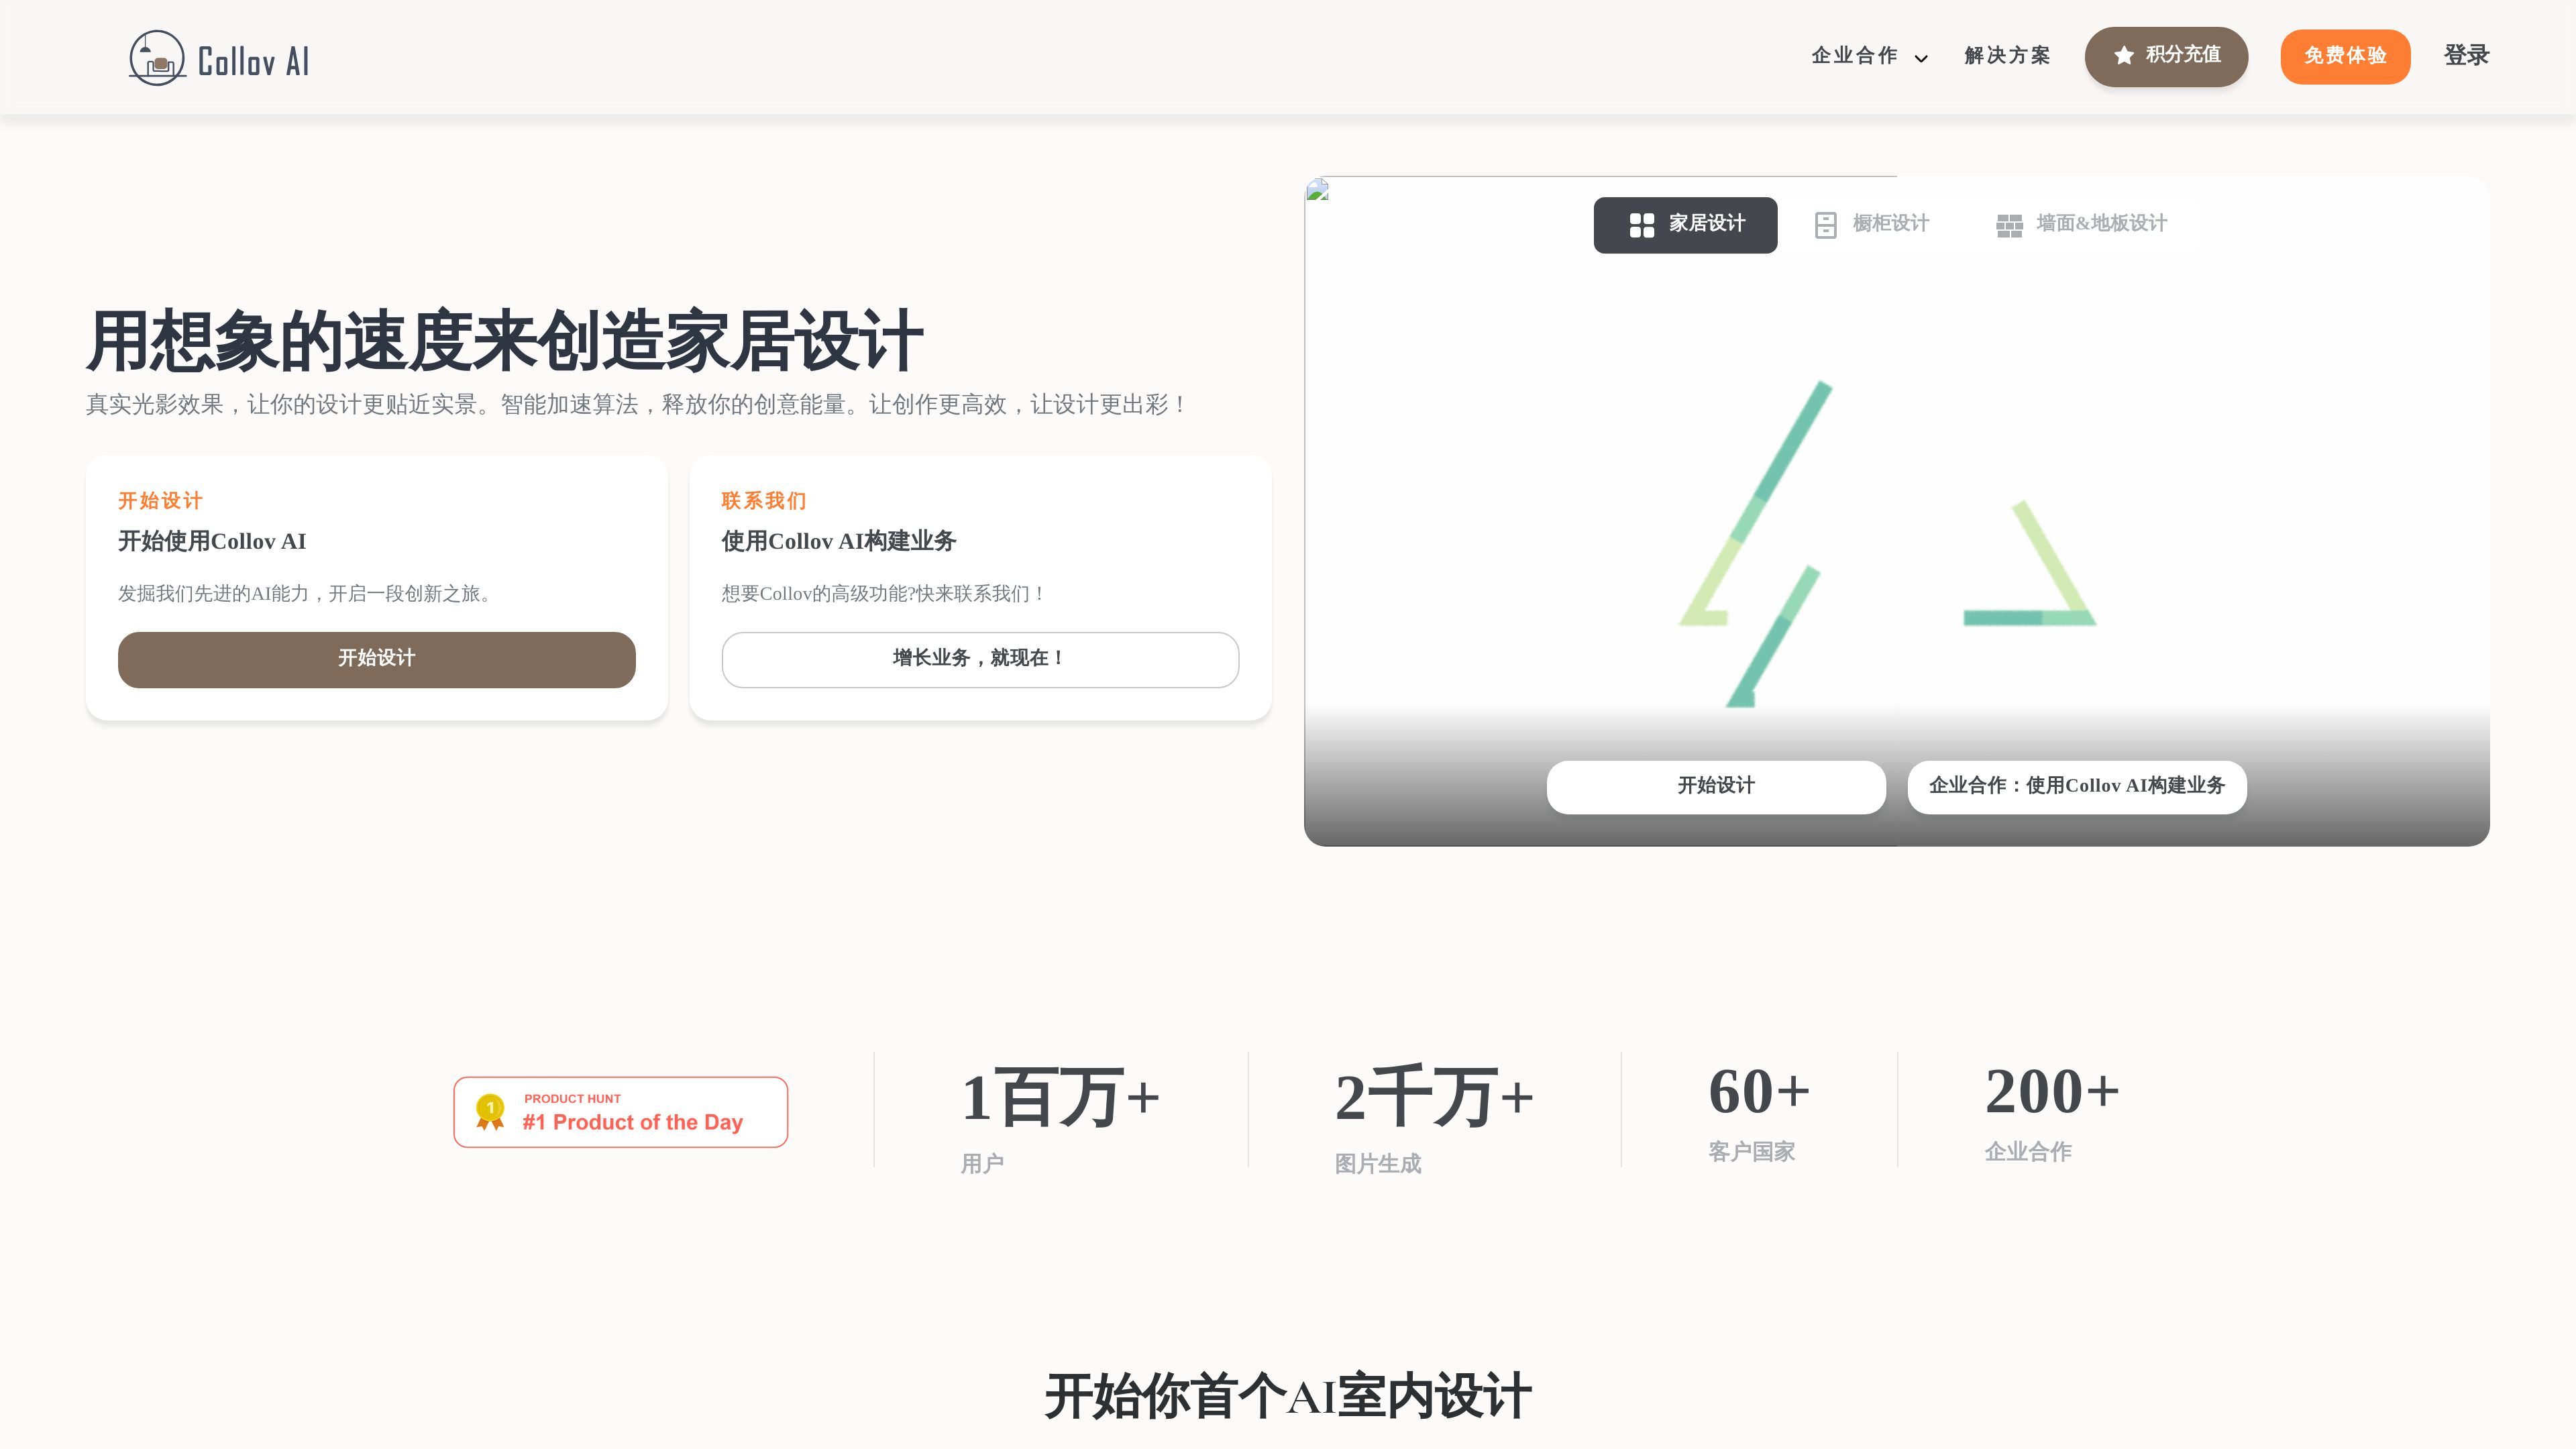
Task: Click the Product Hunt medal icon
Action: (x=490, y=1112)
